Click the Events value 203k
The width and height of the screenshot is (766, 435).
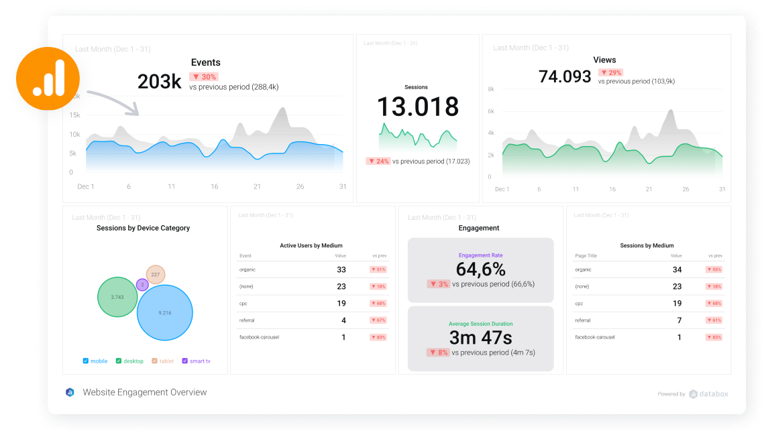coord(159,82)
